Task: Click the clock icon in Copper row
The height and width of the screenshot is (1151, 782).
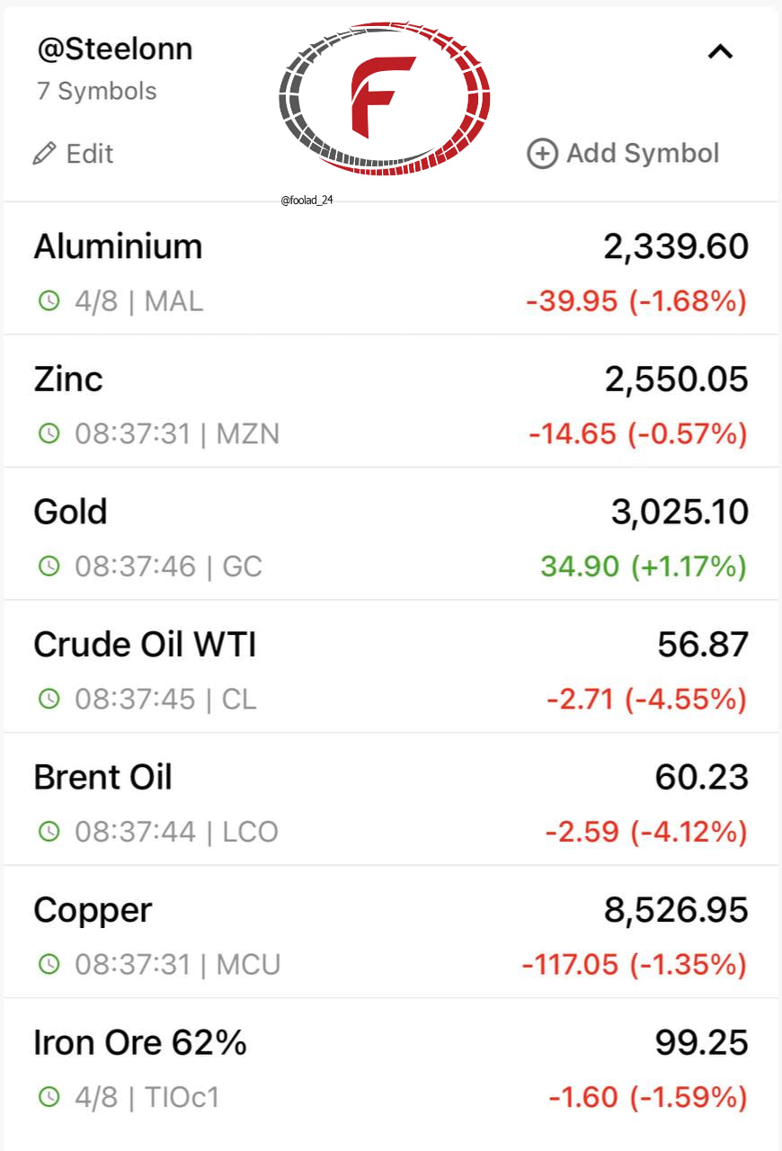Action: tap(49, 965)
